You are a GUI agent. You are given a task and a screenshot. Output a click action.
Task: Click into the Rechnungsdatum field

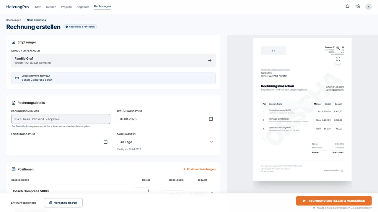pos(166,119)
